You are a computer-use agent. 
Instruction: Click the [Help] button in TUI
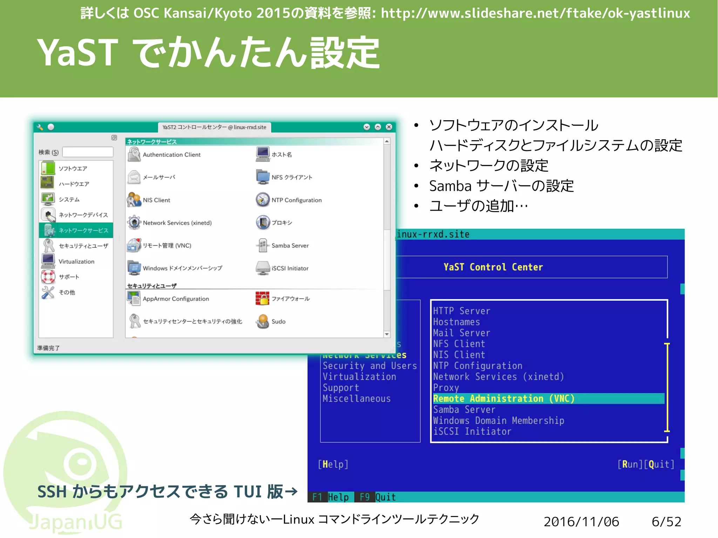pyautogui.click(x=333, y=464)
